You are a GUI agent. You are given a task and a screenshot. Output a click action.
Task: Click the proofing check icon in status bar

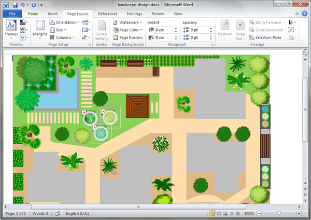58,213
